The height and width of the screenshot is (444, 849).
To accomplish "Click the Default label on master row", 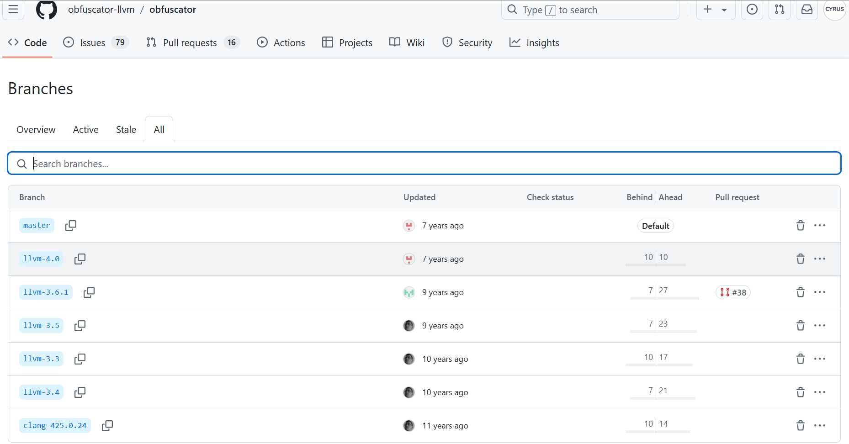I will (655, 226).
